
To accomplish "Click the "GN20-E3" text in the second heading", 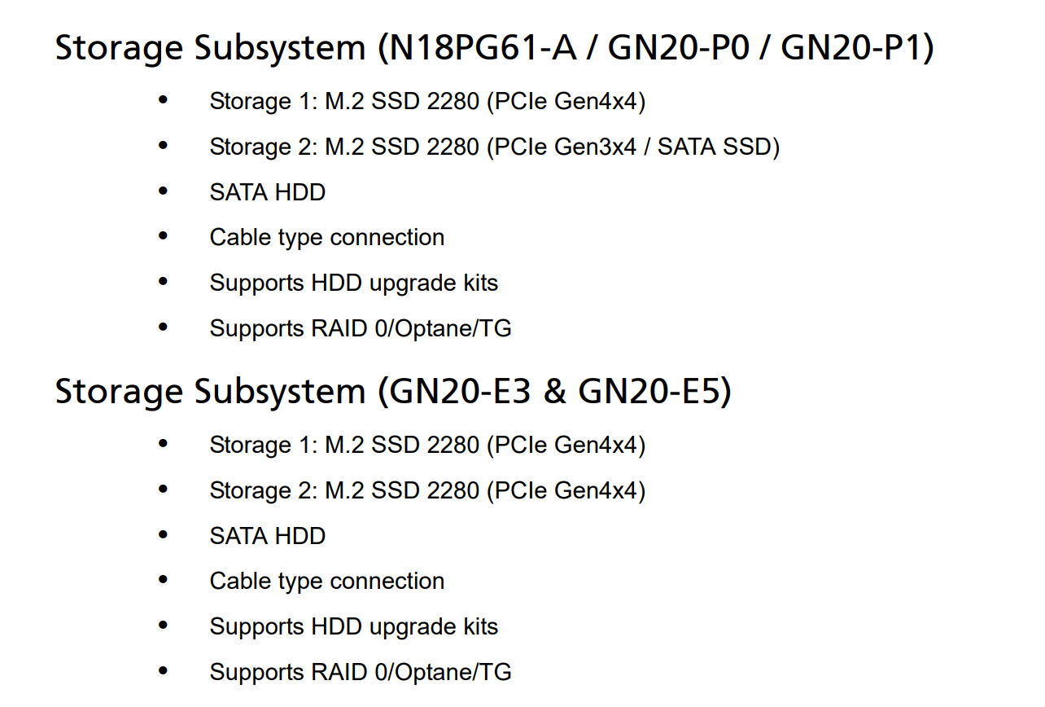I will coord(461,392).
